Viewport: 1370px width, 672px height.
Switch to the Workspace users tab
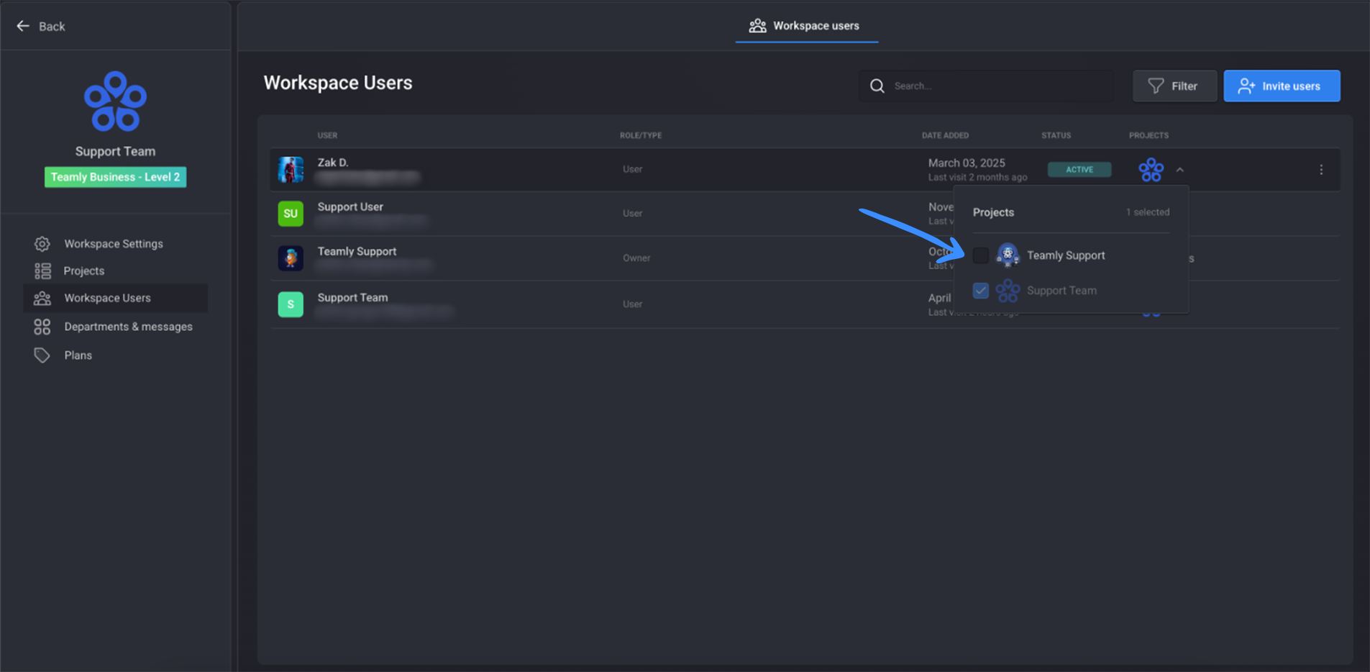(806, 26)
